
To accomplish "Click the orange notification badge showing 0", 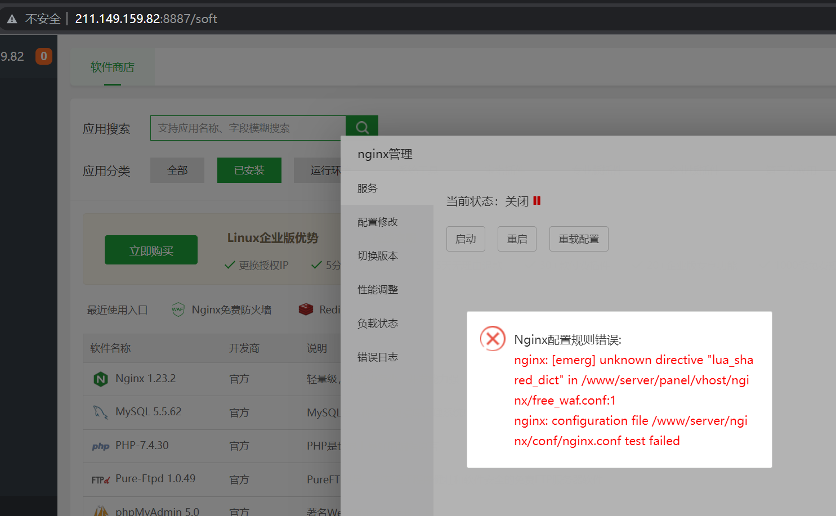I will pyautogui.click(x=44, y=56).
